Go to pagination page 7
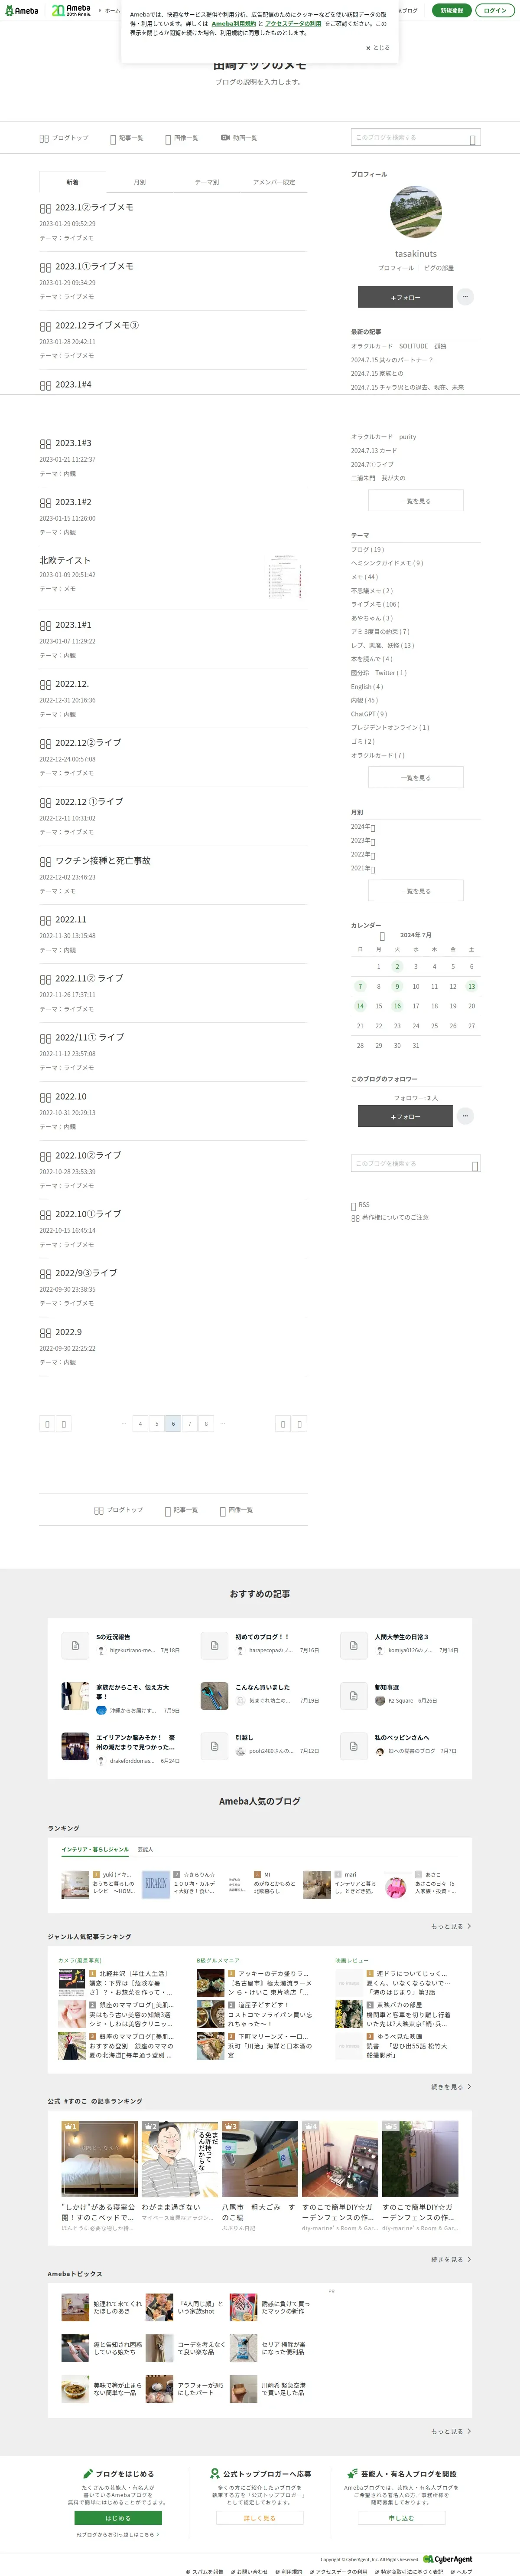 (190, 1423)
